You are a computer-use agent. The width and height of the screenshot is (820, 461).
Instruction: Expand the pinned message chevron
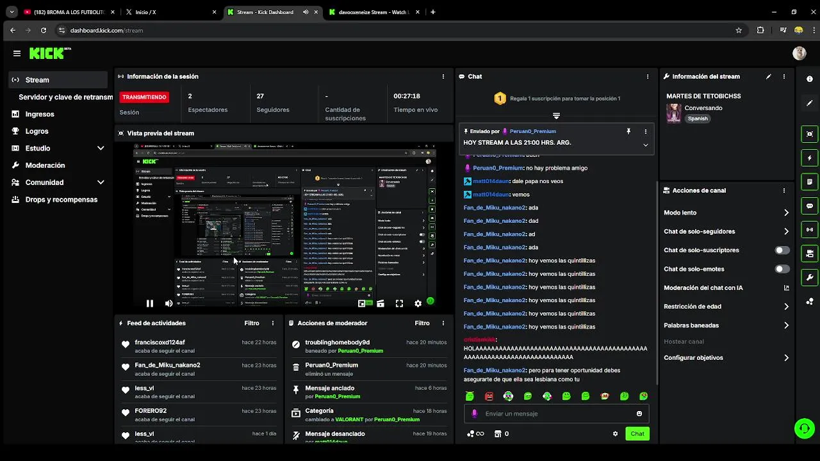(646, 145)
